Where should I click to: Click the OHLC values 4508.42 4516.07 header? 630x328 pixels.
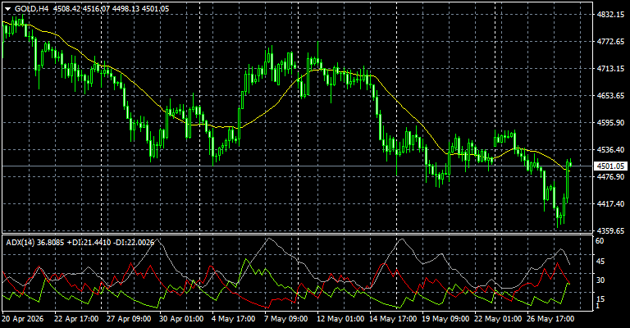[x=81, y=9]
